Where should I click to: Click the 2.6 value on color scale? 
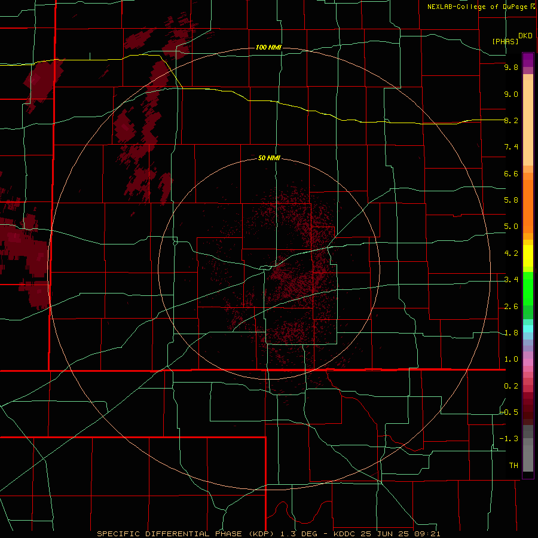point(511,307)
